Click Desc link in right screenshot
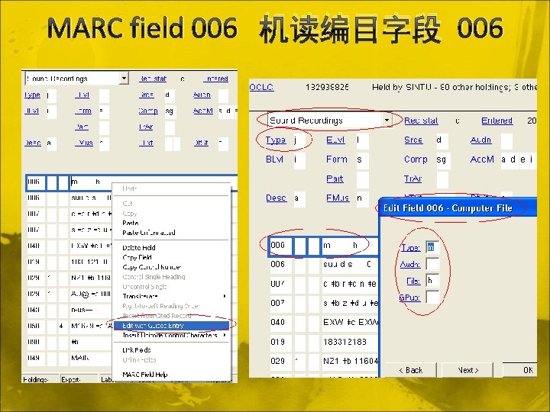550x412 pixels. 276,198
